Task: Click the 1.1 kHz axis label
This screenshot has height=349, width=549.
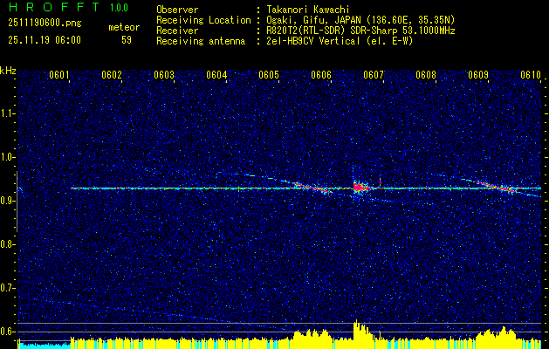Action: (x=7, y=113)
